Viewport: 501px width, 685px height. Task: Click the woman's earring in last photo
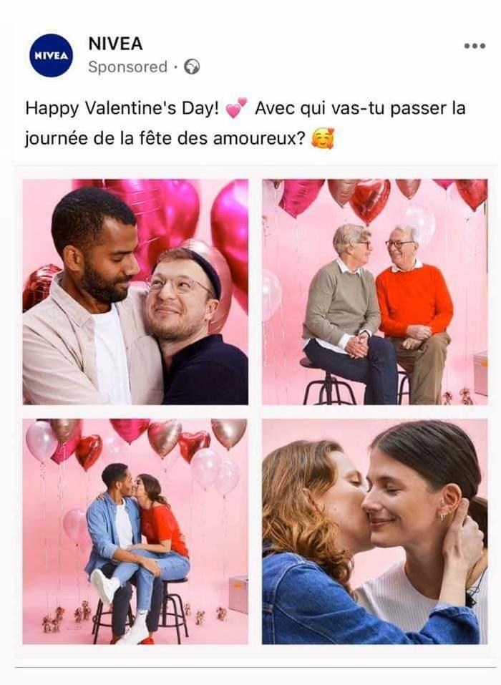[443, 516]
